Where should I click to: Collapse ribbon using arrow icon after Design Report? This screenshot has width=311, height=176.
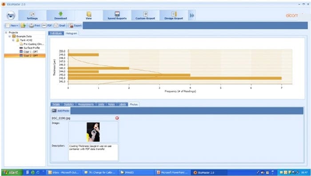point(192,15)
